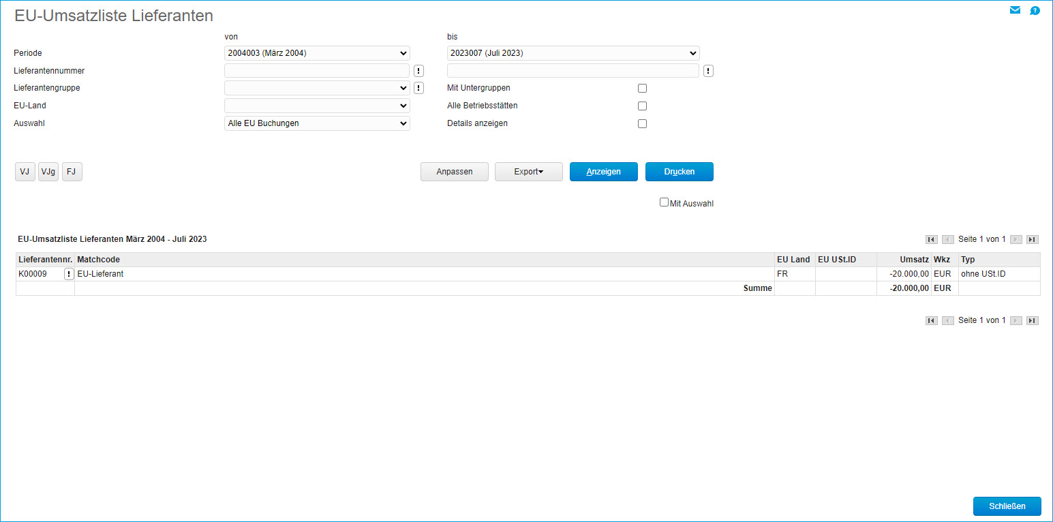The image size is (1053, 522).
Task: Click the Drucken button
Action: coord(679,172)
